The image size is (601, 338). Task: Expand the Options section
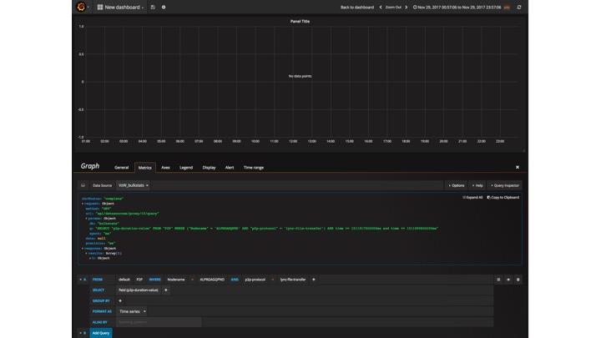(456, 185)
